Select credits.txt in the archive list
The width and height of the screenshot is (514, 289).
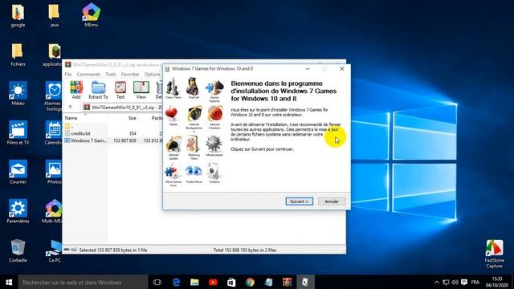pyautogui.click(x=80, y=133)
